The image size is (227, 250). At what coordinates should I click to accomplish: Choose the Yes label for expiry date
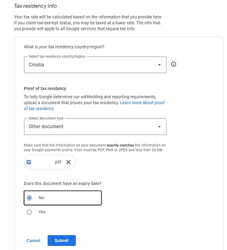[x=42, y=212]
